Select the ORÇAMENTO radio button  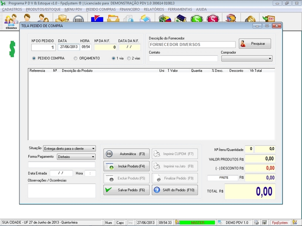click(75, 58)
